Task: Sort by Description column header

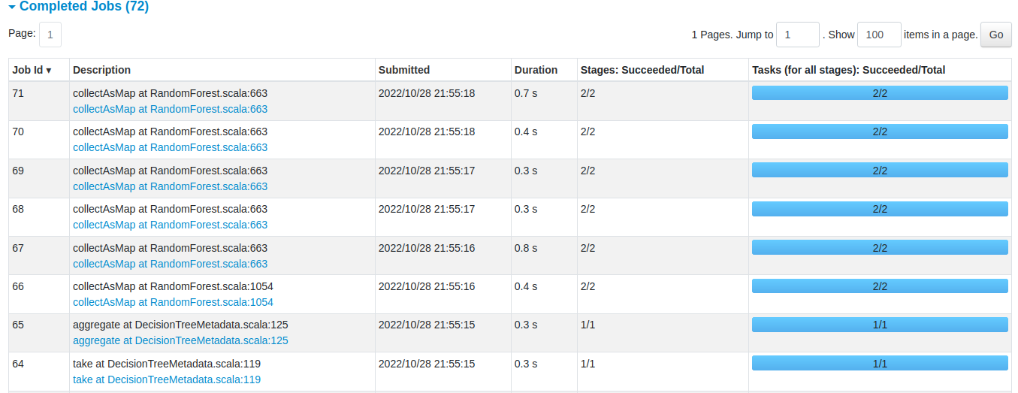Action: click(101, 70)
